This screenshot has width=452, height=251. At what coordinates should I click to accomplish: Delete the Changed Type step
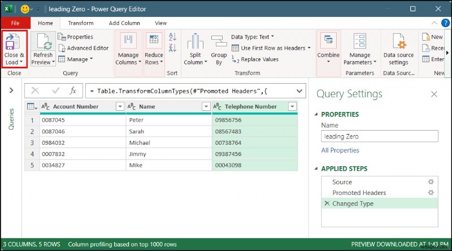pos(327,203)
